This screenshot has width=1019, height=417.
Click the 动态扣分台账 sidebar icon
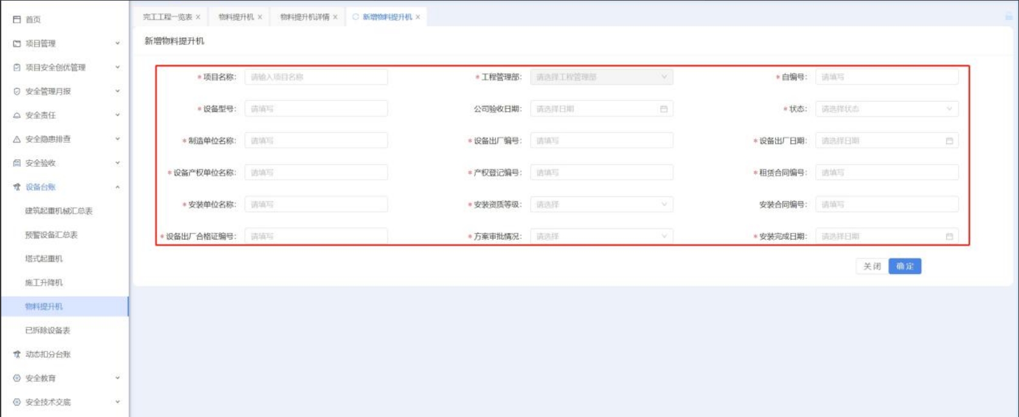[17, 354]
